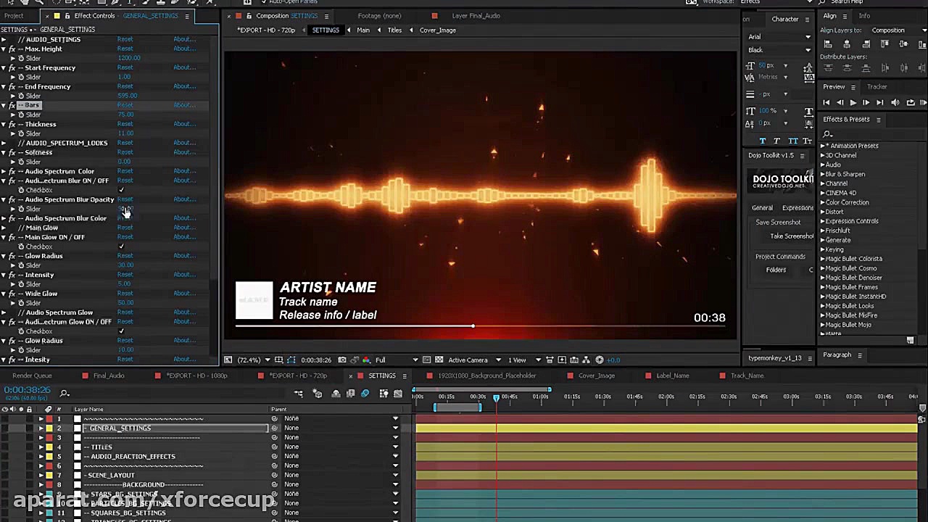Viewport: 928px width, 522px height.
Task: Uncheck the Main Glow ON/OFF checkbox
Action: (x=121, y=246)
